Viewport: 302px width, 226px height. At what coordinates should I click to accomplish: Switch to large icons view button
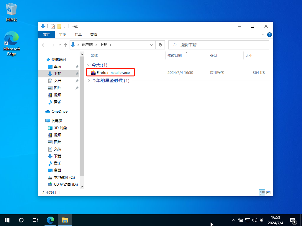(268, 192)
